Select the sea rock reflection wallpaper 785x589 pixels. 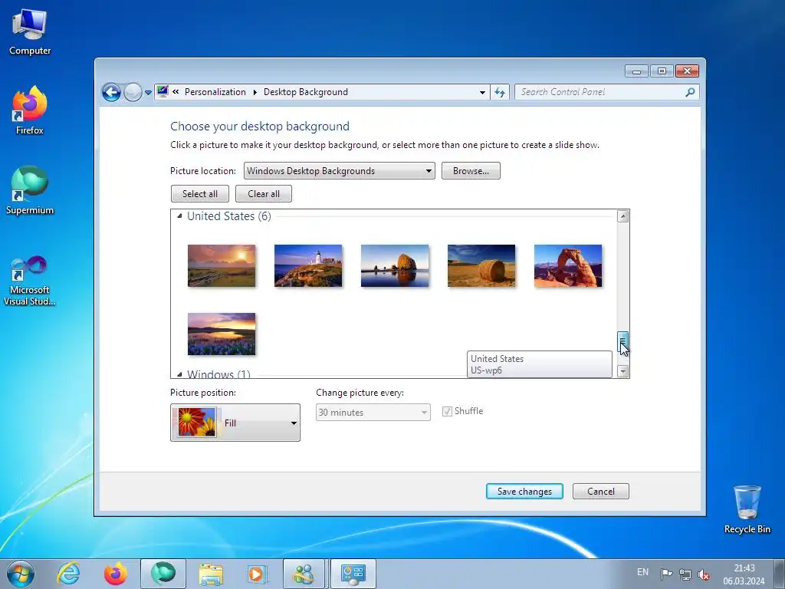395,266
